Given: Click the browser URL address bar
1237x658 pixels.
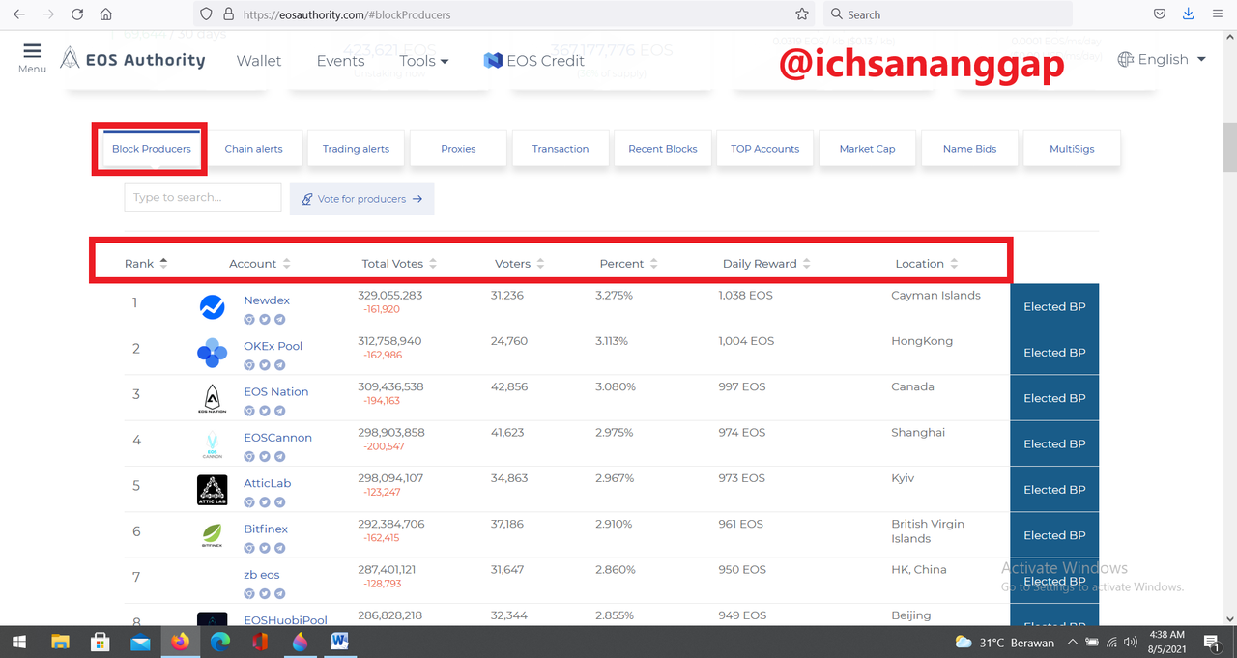Looking at the screenshot, I should pyautogui.click(x=503, y=14).
